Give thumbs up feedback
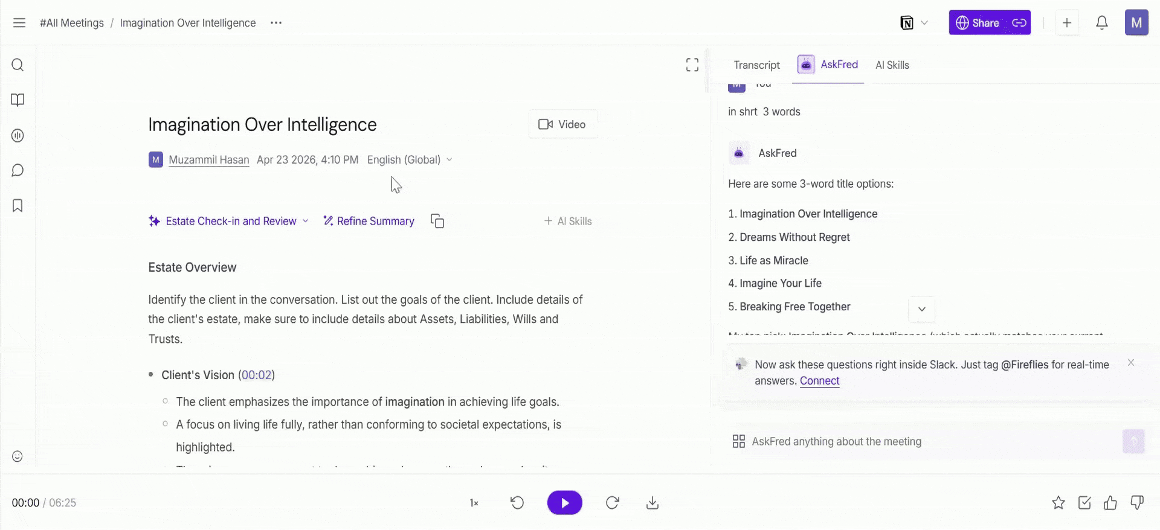This screenshot has height=530, width=1160. point(1110,503)
